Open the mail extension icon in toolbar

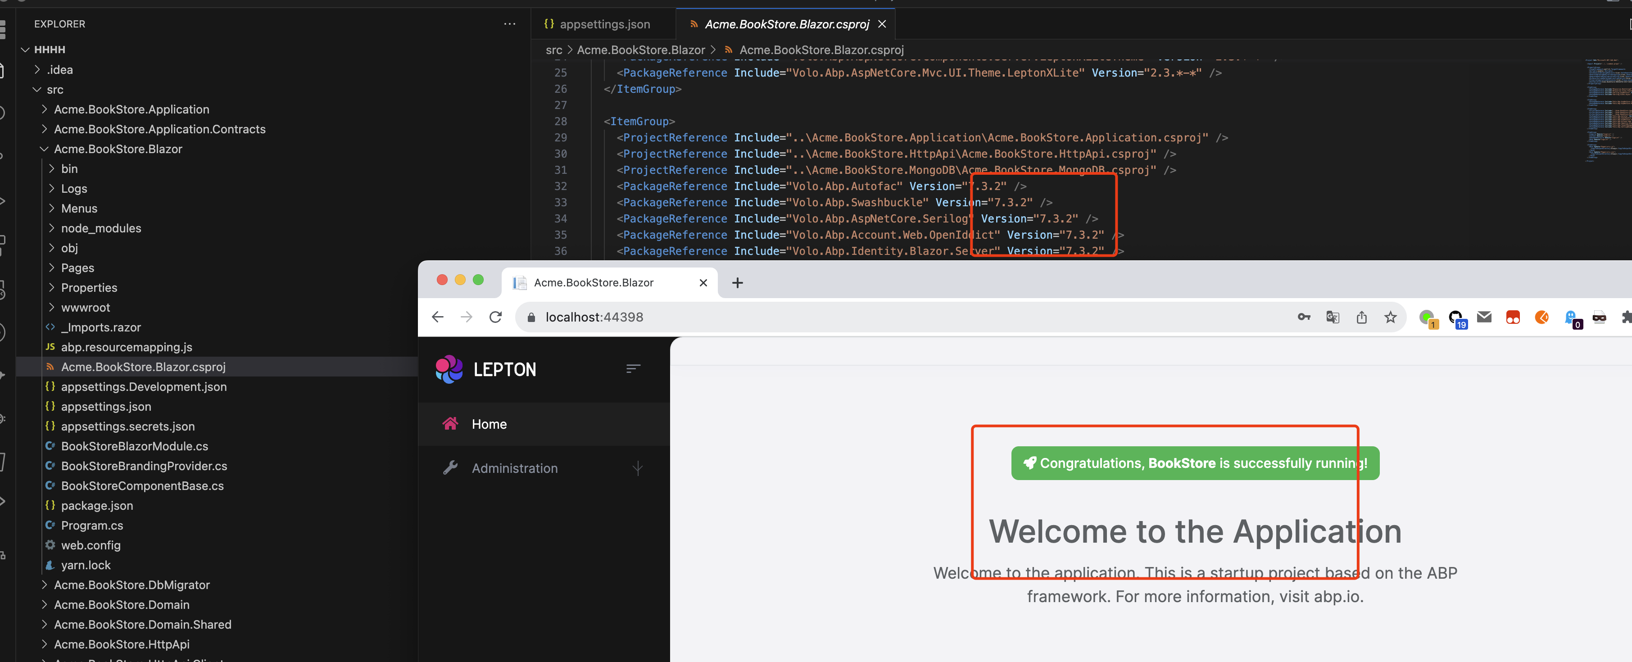pos(1484,317)
